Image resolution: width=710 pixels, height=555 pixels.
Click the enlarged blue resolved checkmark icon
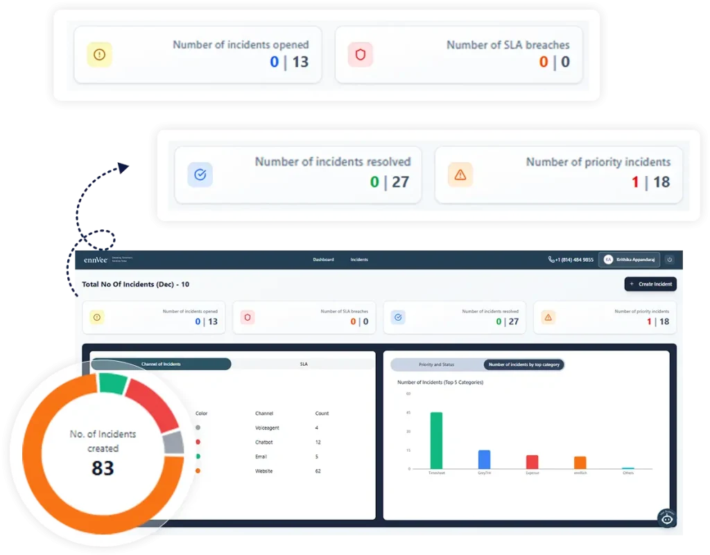(200, 175)
